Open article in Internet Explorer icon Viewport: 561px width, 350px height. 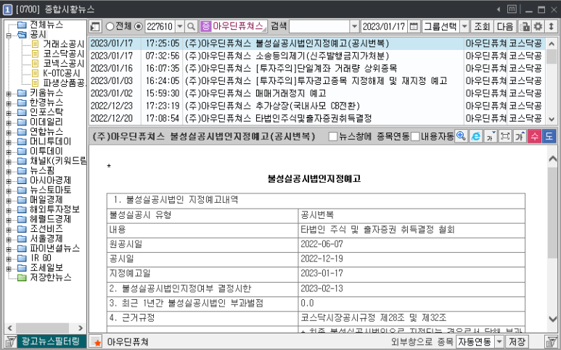tap(476, 136)
